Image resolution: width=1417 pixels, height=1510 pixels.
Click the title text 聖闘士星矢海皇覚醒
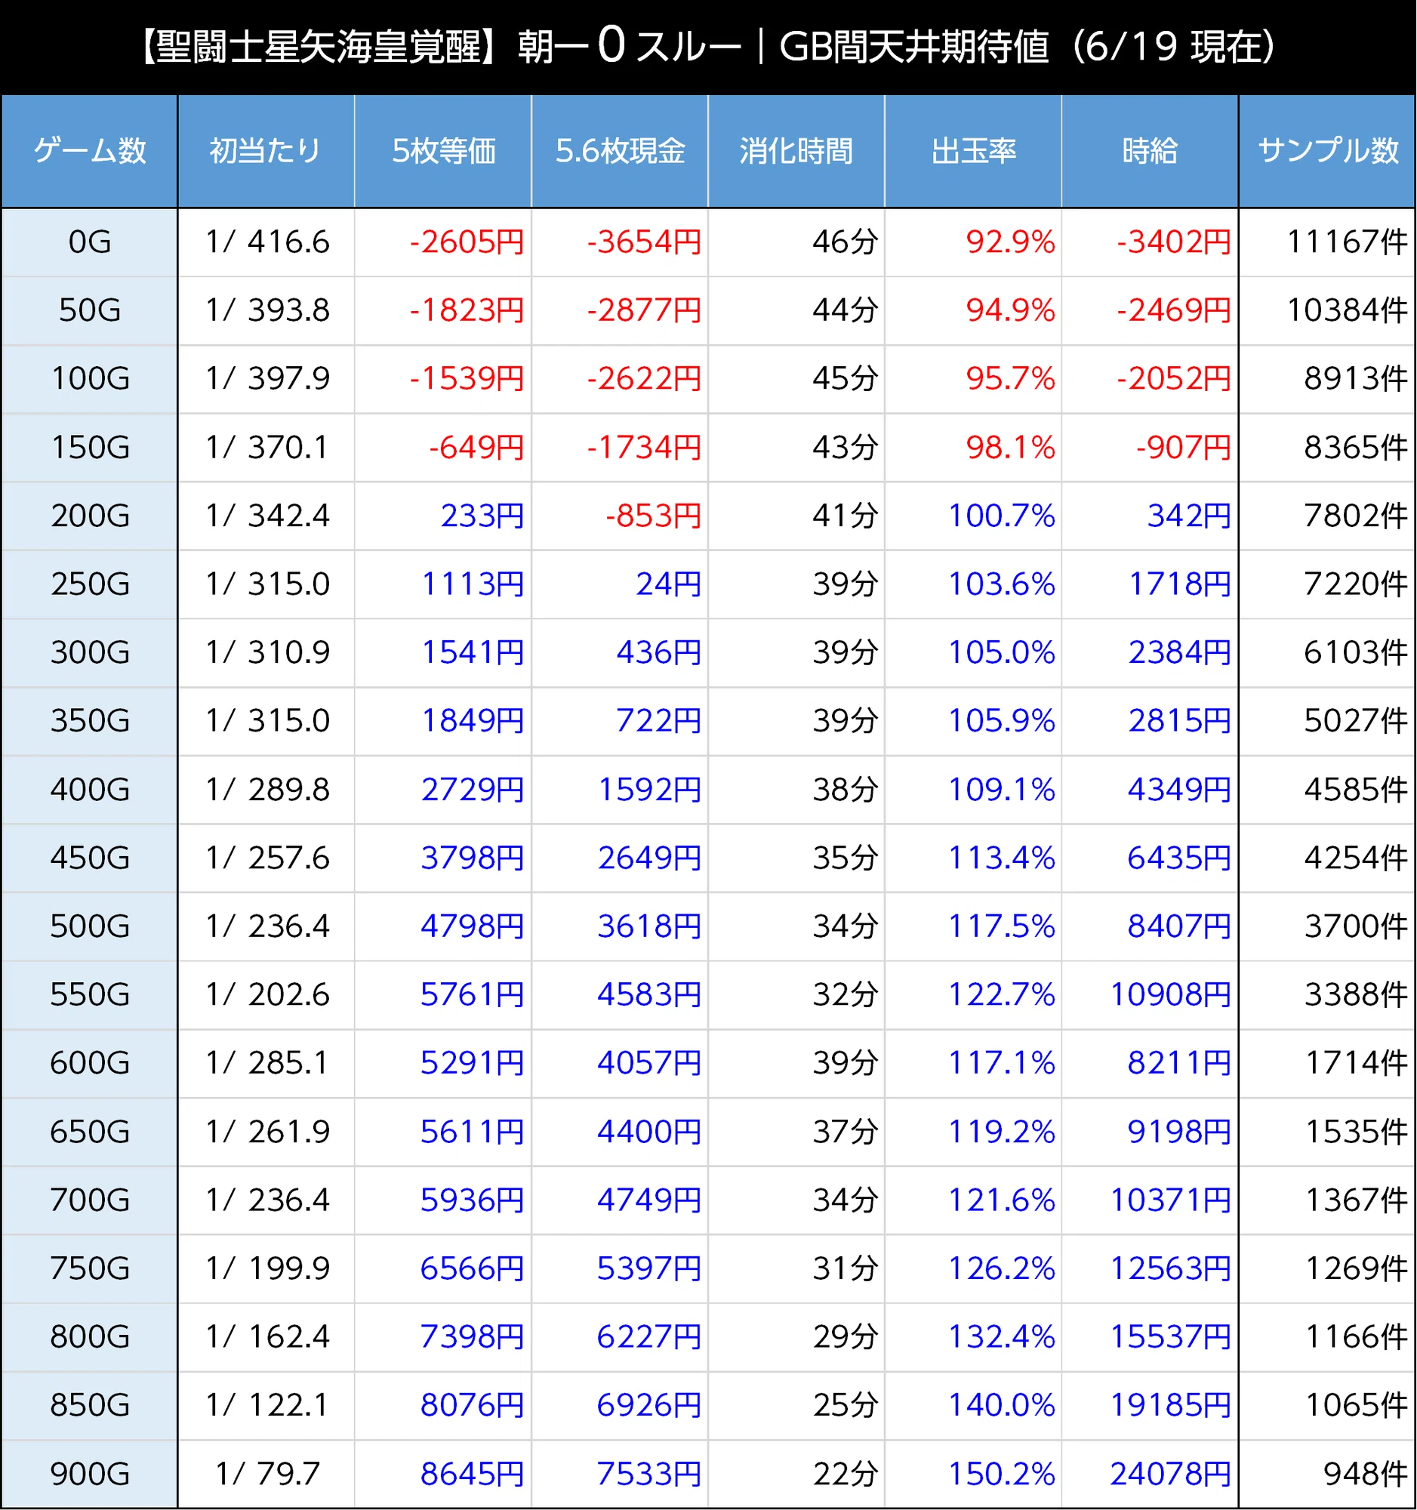click(x=319, y=47)
